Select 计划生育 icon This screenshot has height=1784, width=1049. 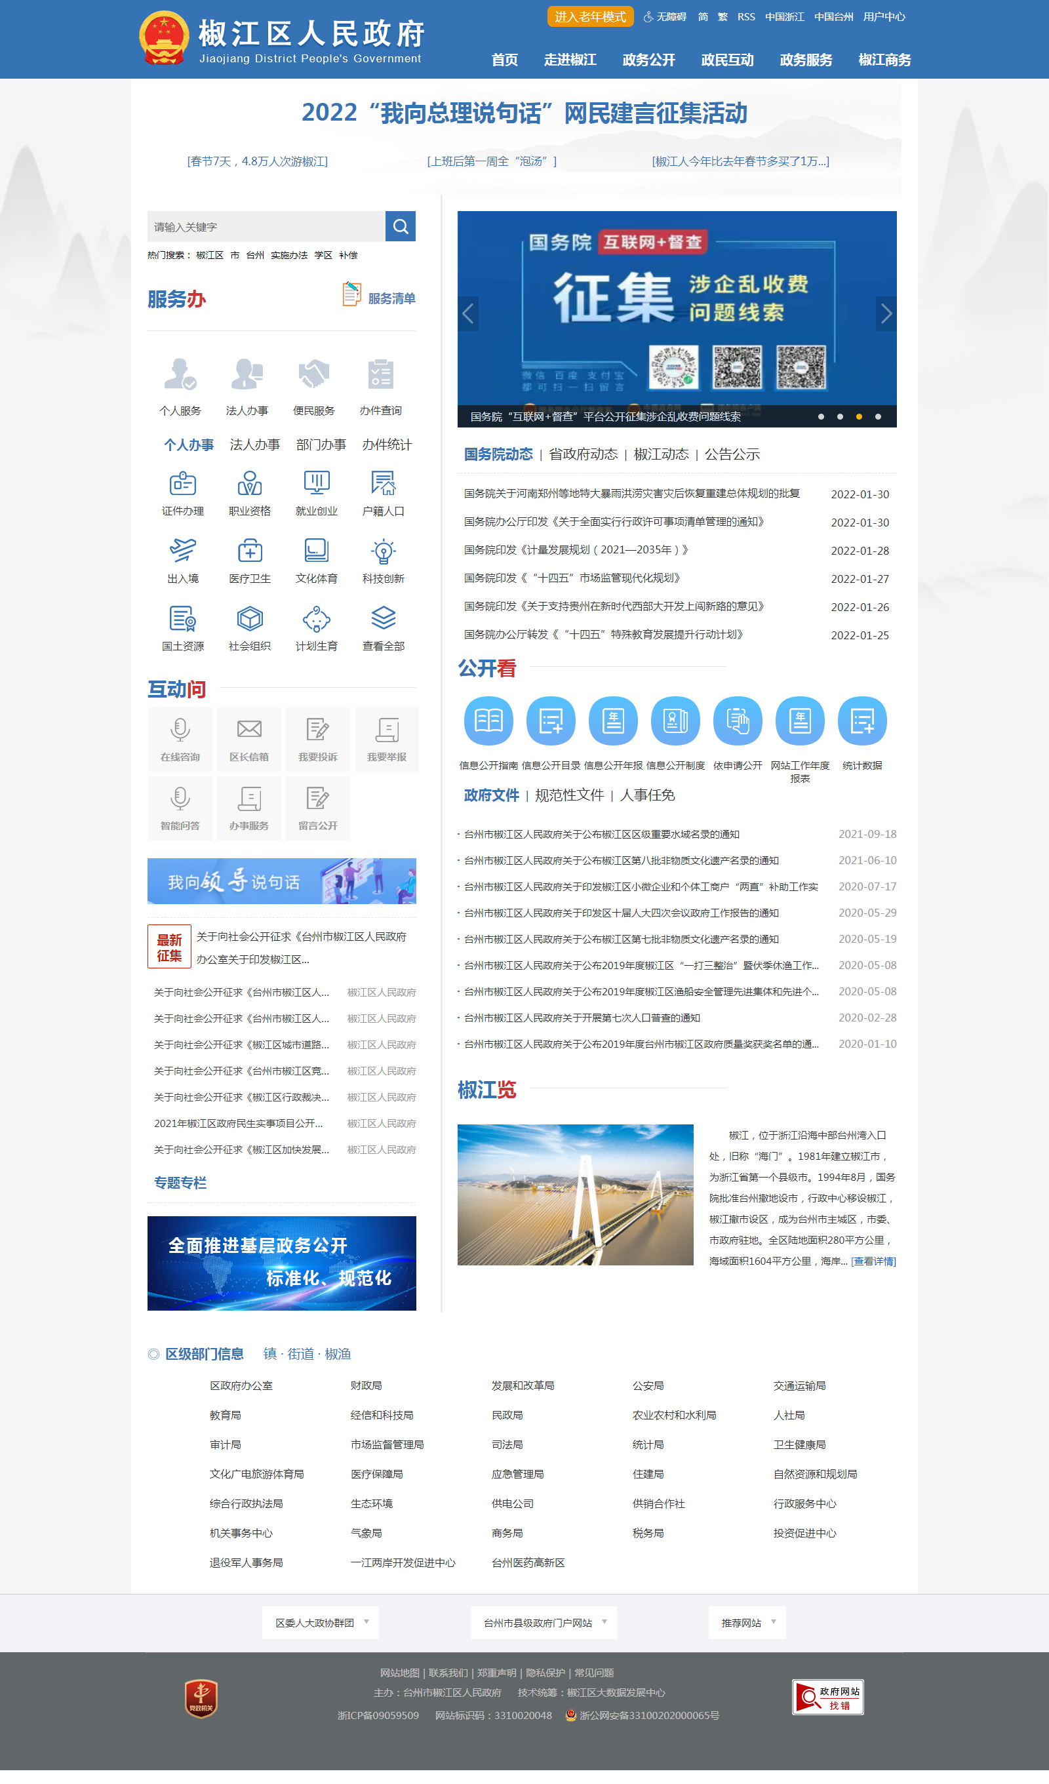tap(317, 620)
